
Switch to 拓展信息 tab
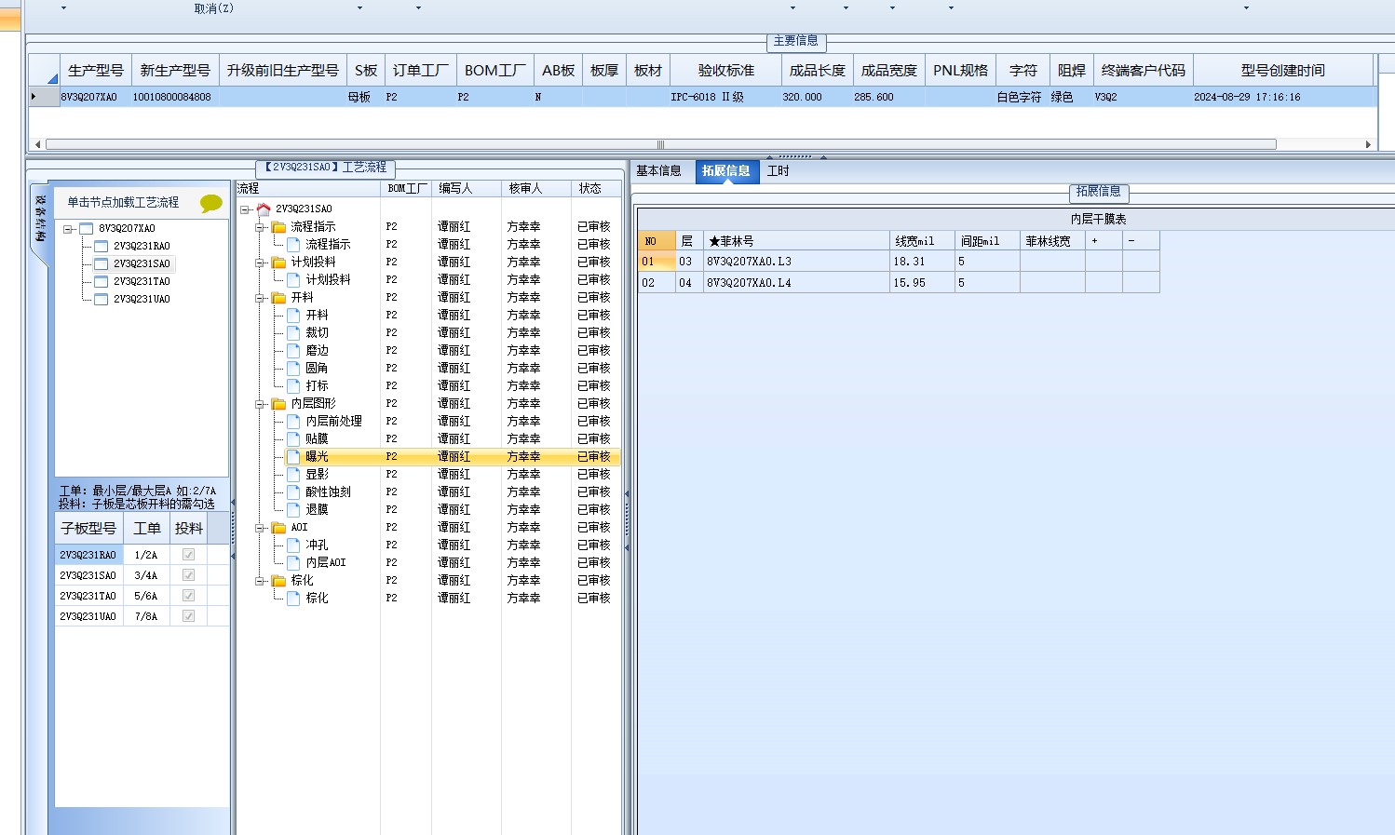coord(725,171)
